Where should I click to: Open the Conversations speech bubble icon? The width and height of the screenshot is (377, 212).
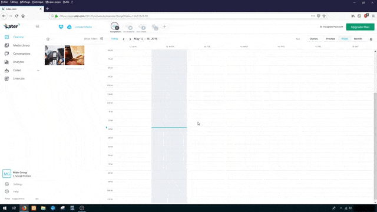tap(6, 54)
